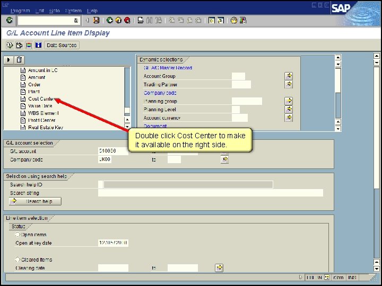Screen dimensions: 382x286
Task: Click multiple selection arrow for Trading Partner
Action: point(289,84)
